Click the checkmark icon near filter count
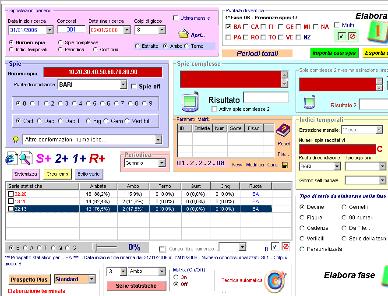Screen dimensions: 388x296 (275, 247)
